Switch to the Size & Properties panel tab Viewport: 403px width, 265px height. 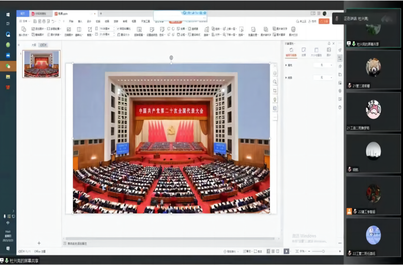tap(316, 50)
